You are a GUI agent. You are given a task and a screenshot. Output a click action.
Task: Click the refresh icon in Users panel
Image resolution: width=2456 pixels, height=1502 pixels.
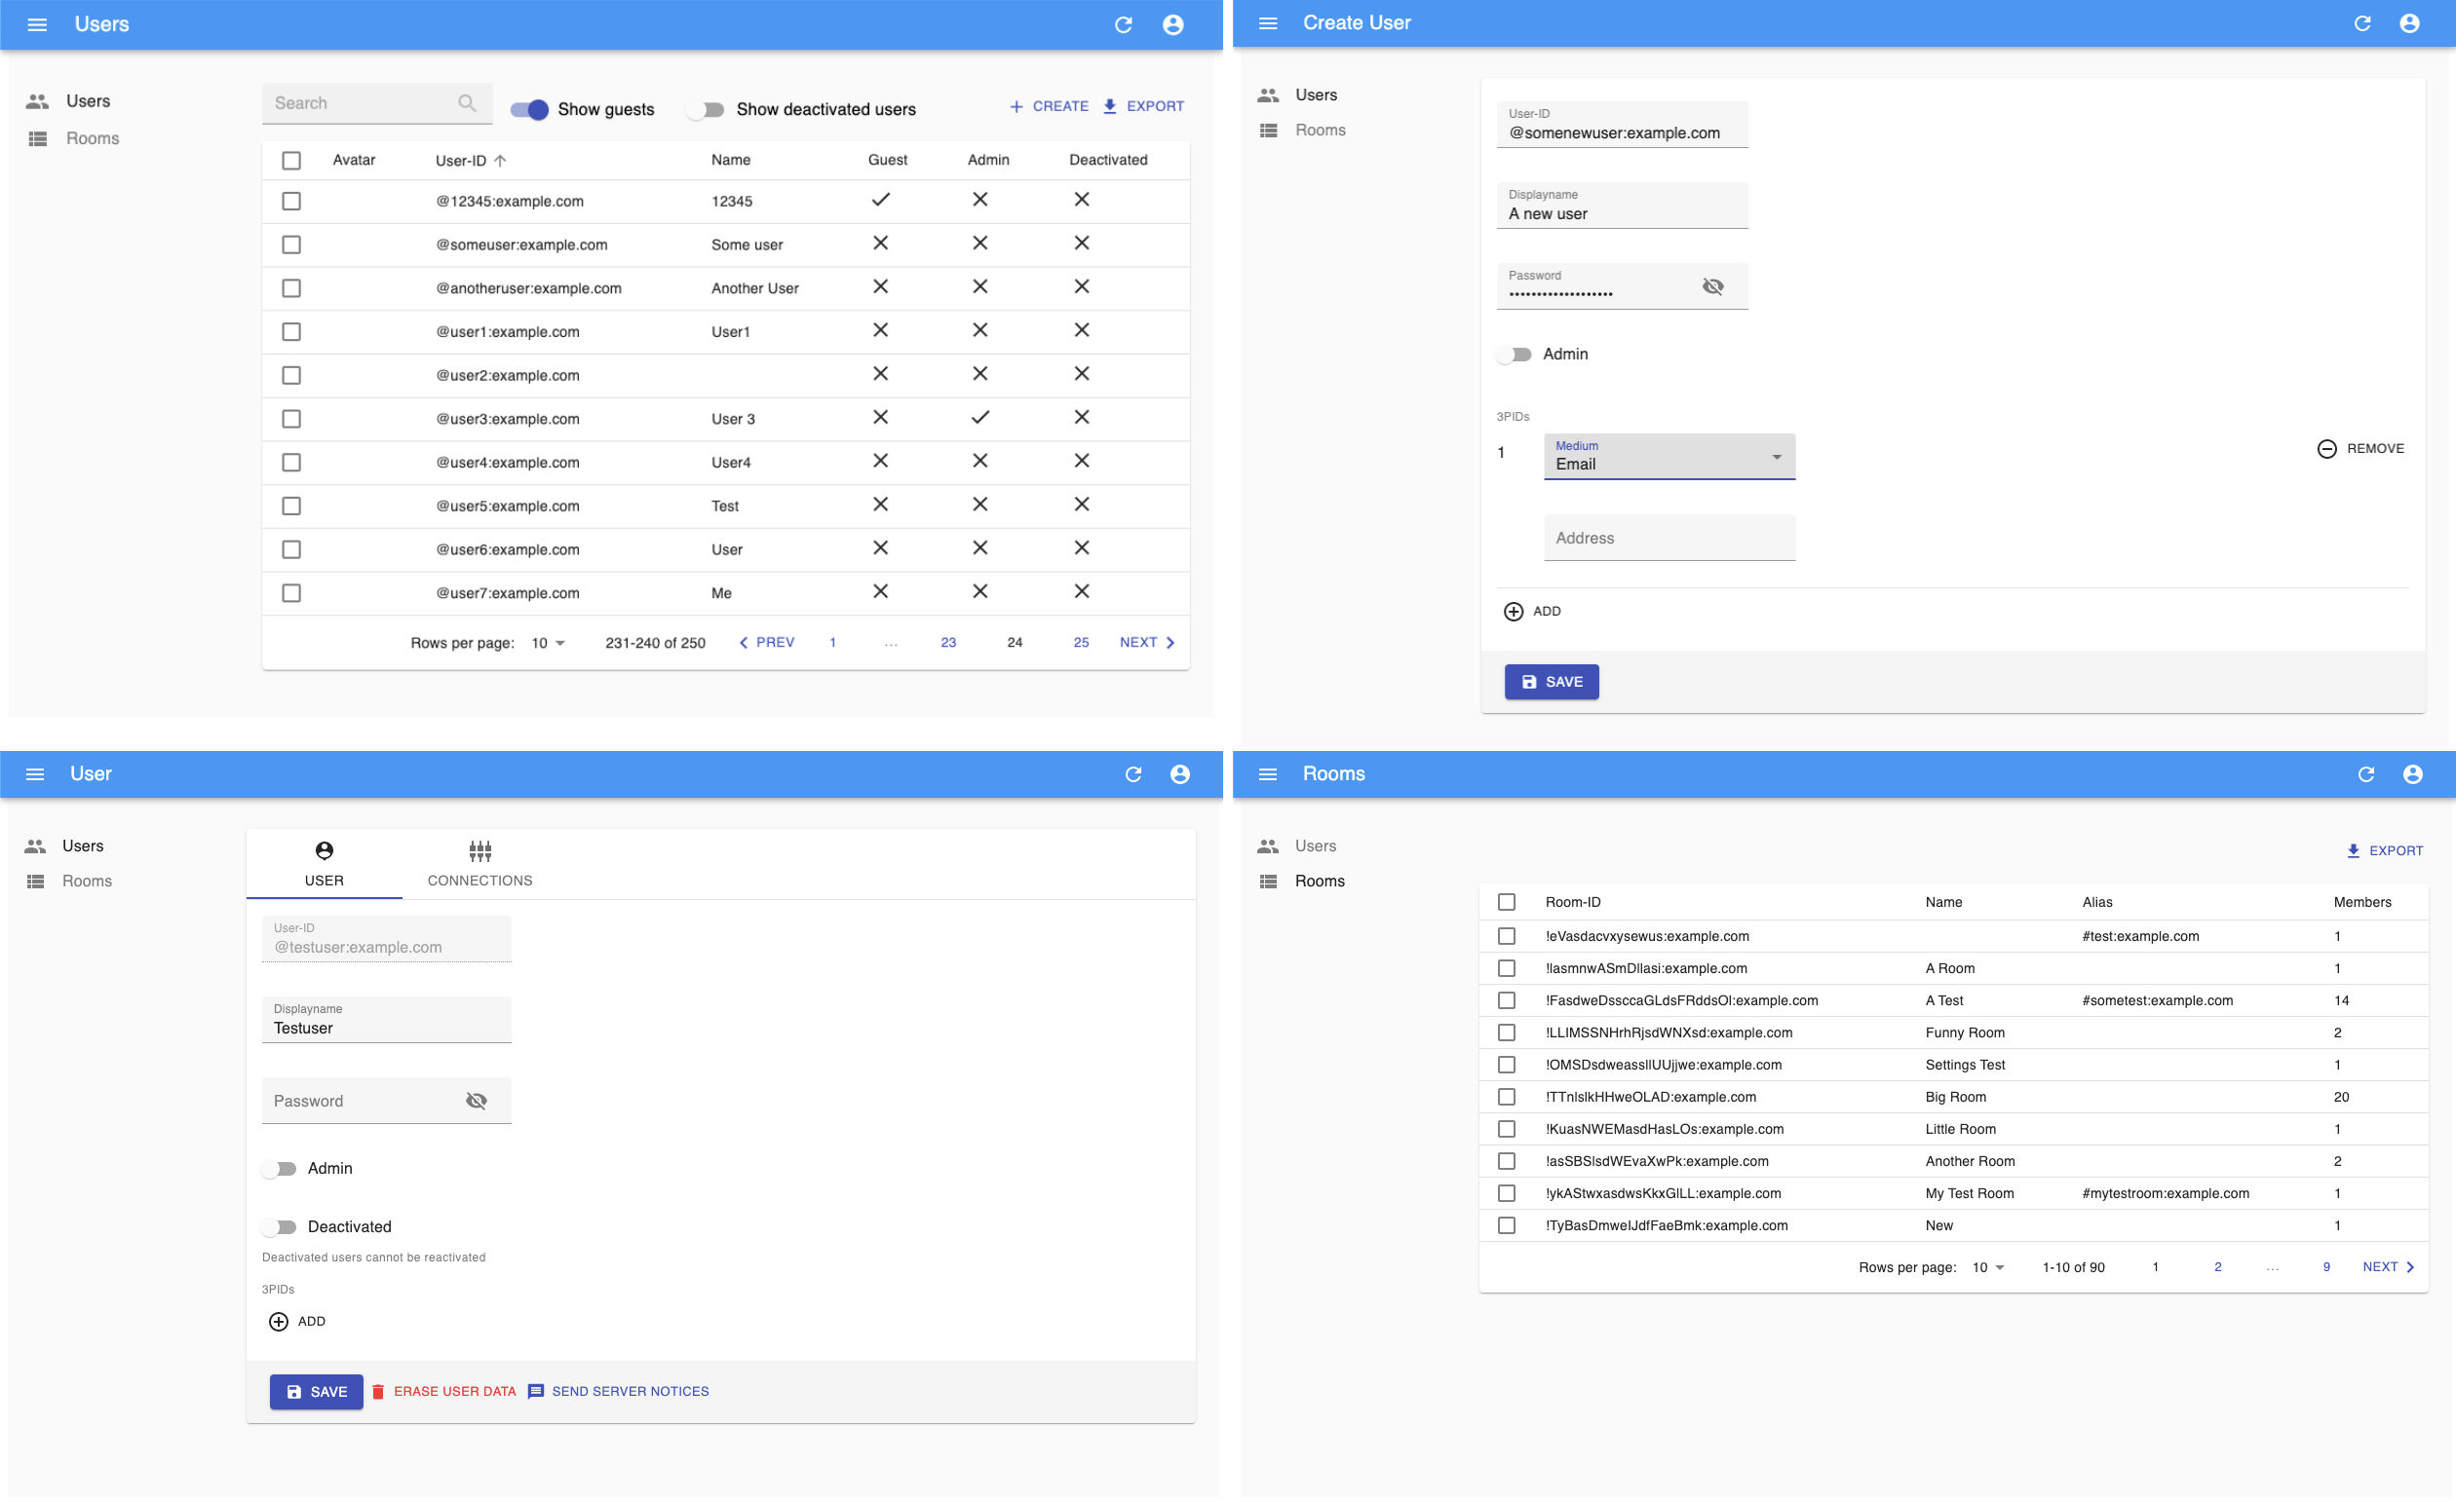coord(1125,22)
